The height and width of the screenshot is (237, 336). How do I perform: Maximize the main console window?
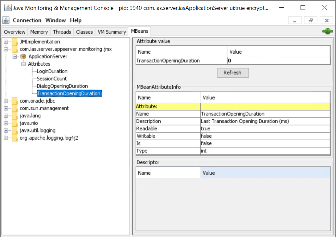click(303, 8)
